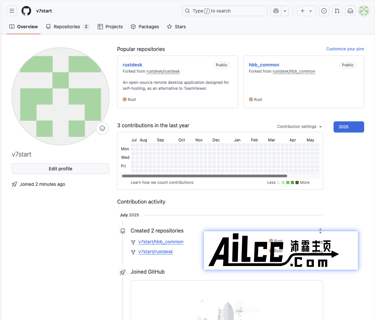
Task: Click the GitHub Octocat logo
Action: [x=26, y=11]
